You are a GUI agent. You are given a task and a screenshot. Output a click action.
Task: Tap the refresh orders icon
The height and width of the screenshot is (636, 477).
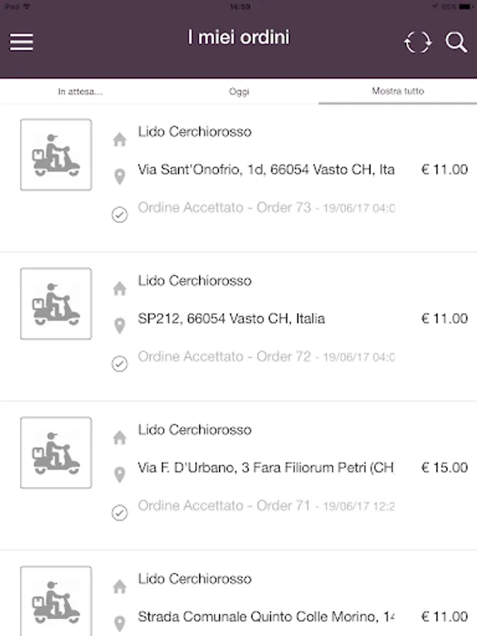417,42
